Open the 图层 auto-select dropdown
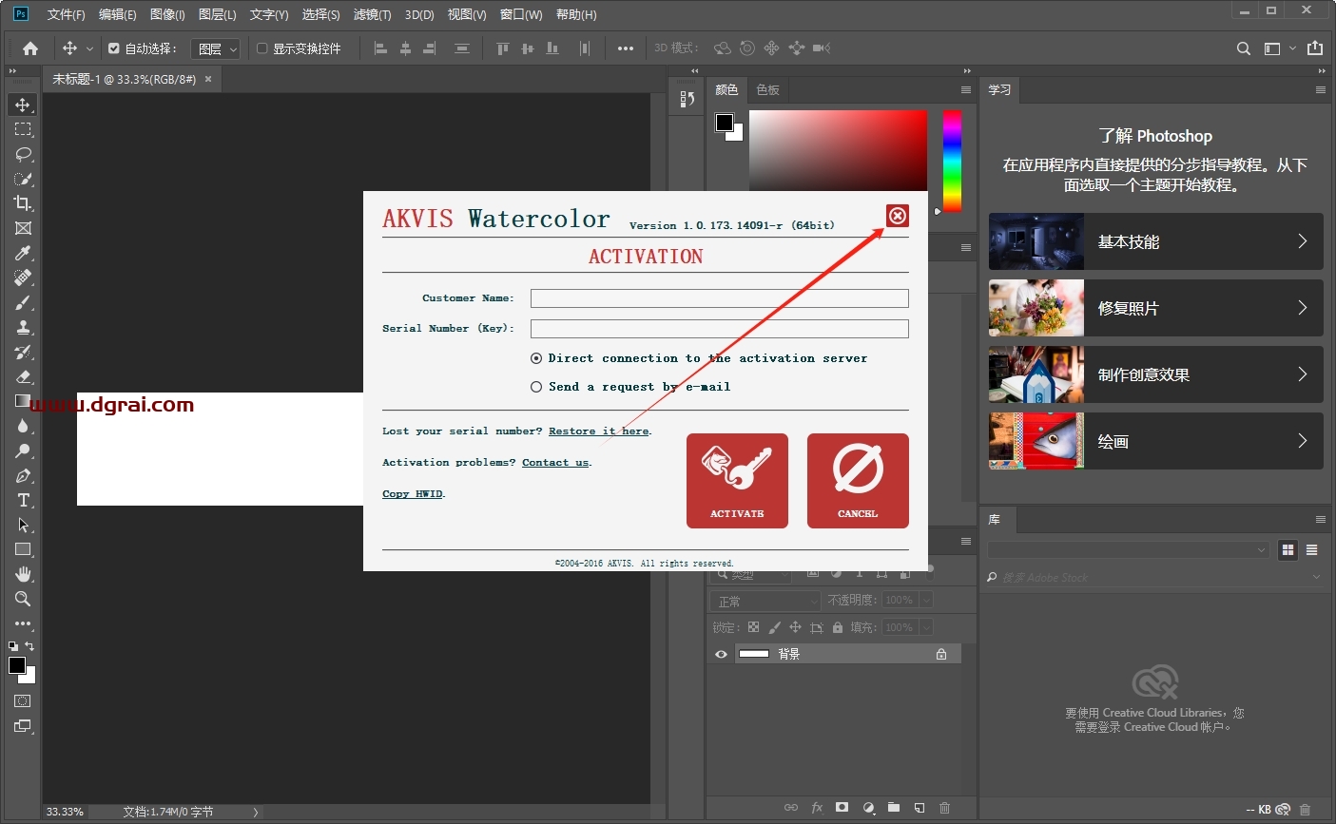1336x824 pixels. pyautogui.click(x=216, y=48)
